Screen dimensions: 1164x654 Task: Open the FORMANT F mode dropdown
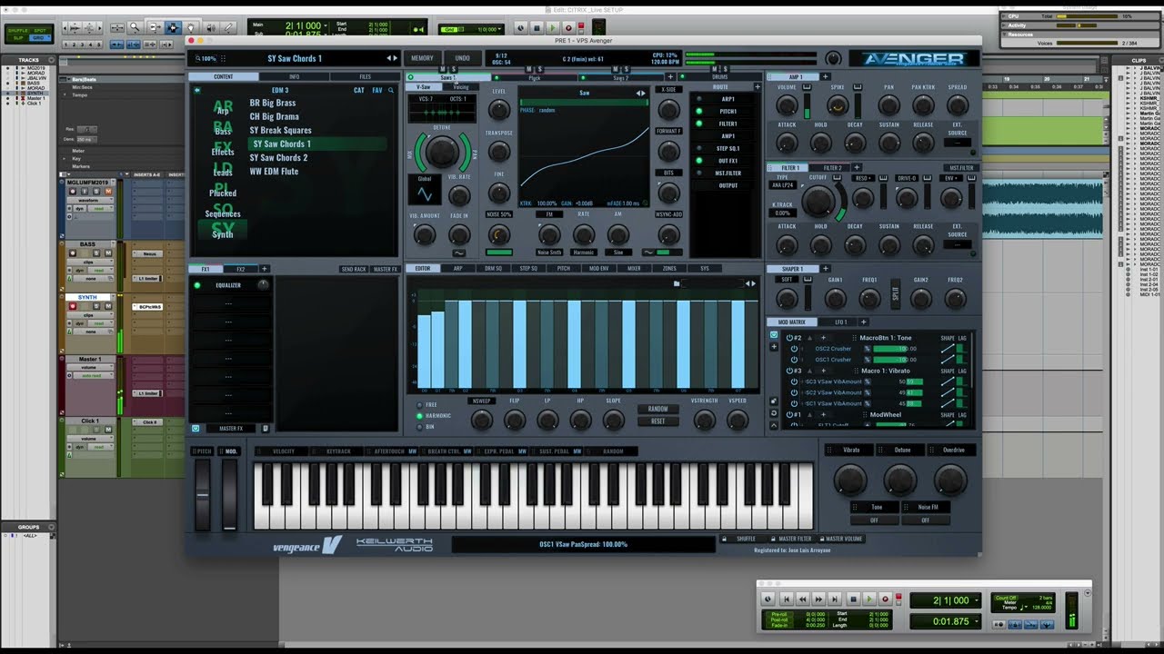point(668,131)
